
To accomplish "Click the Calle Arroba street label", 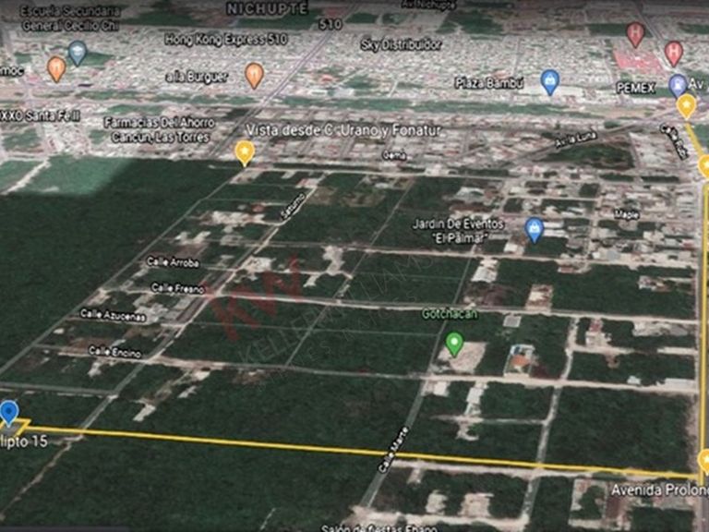I will (x=173, y=262).
